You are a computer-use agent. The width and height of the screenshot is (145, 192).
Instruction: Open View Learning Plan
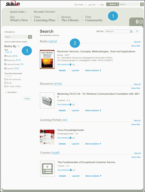45,19
